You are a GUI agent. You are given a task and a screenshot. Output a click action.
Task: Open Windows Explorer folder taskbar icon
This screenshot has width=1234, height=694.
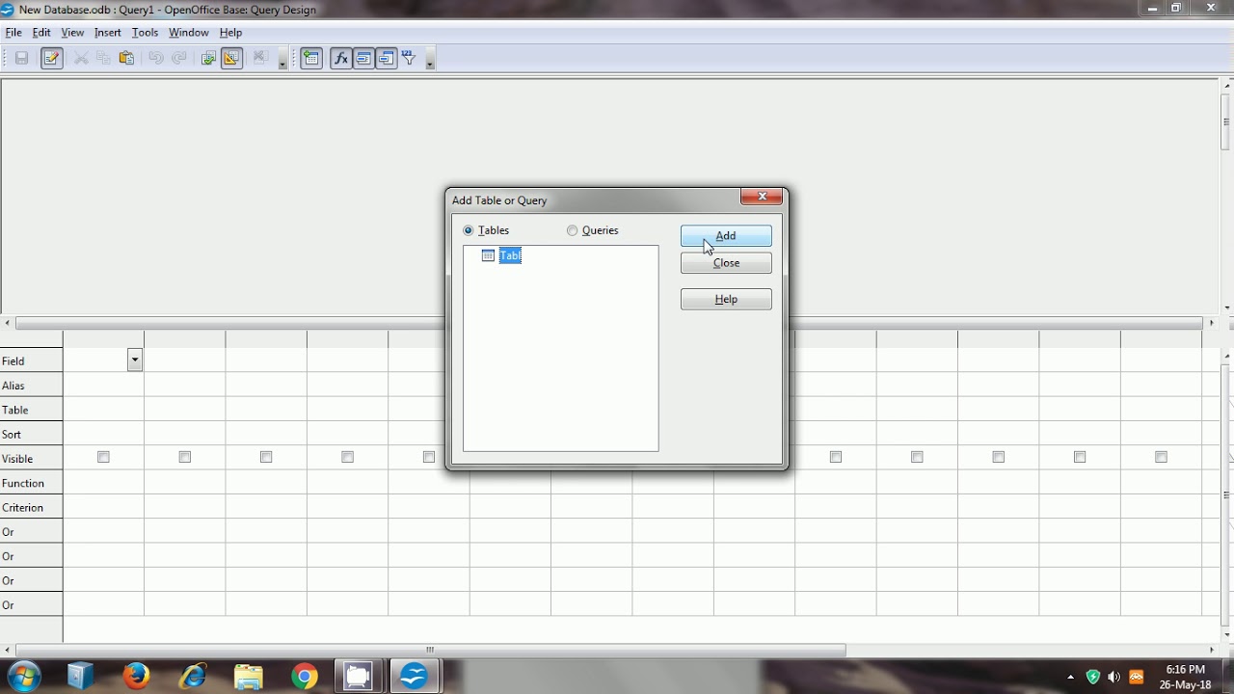coord(248,676)
